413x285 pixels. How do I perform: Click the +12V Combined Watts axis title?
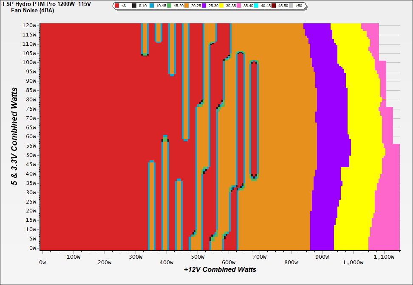[220, 269]
